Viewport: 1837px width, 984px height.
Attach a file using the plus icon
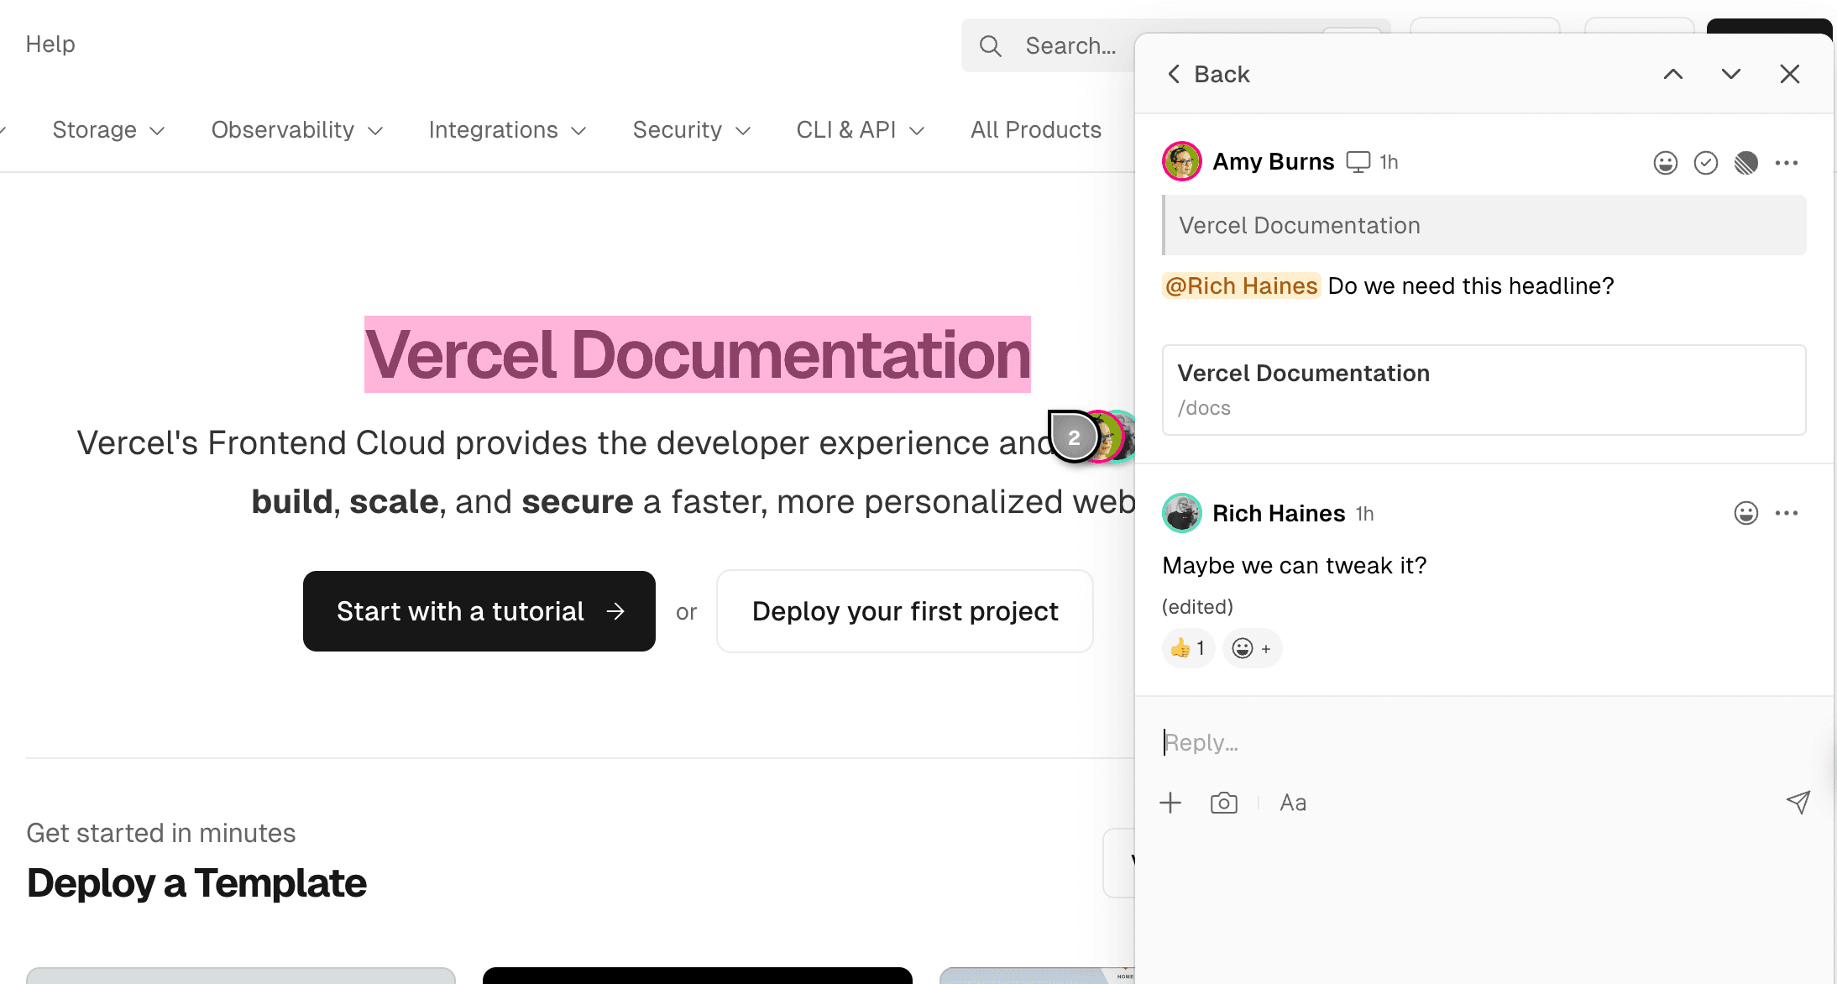coord(1170,803)
